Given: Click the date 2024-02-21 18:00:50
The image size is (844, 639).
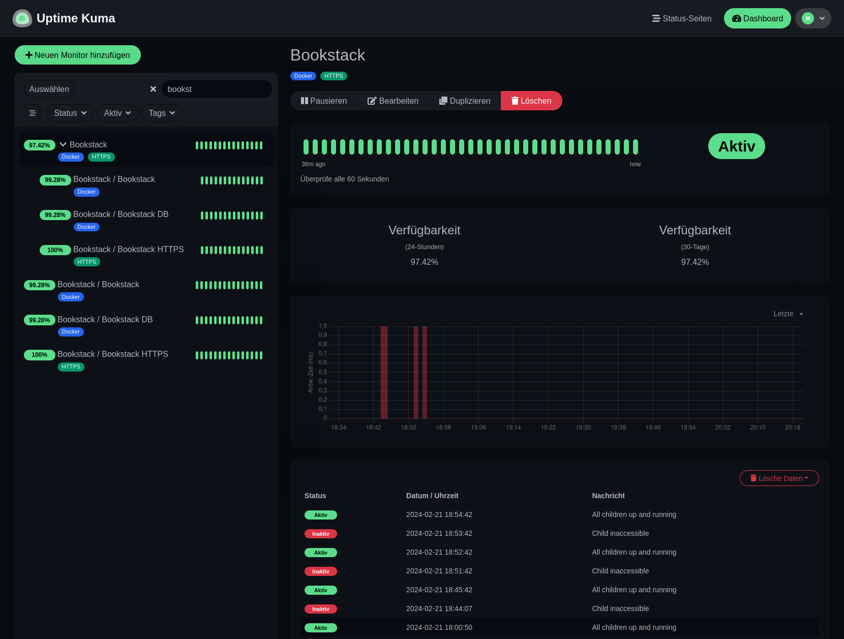Looking at the screenshot, I should point(439,627).
